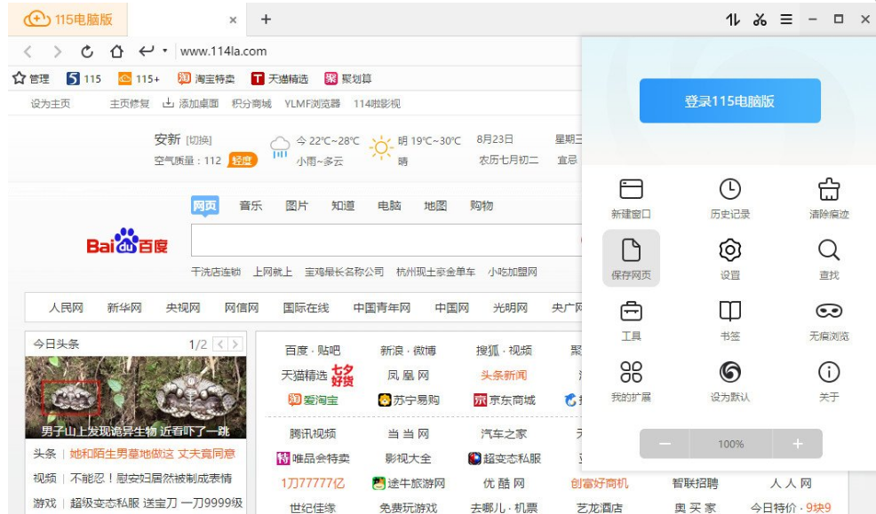This screenshot has width=876, height=514.
Task: Click the up-down arrows icon in title bar
Action: (732, 20)
